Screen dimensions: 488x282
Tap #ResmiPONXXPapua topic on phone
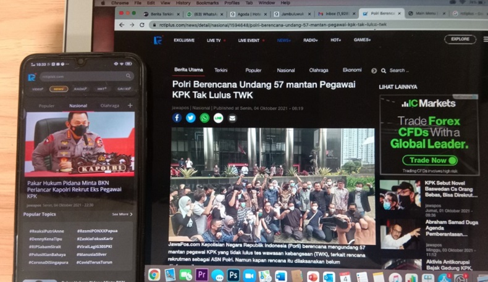(97, 231)
